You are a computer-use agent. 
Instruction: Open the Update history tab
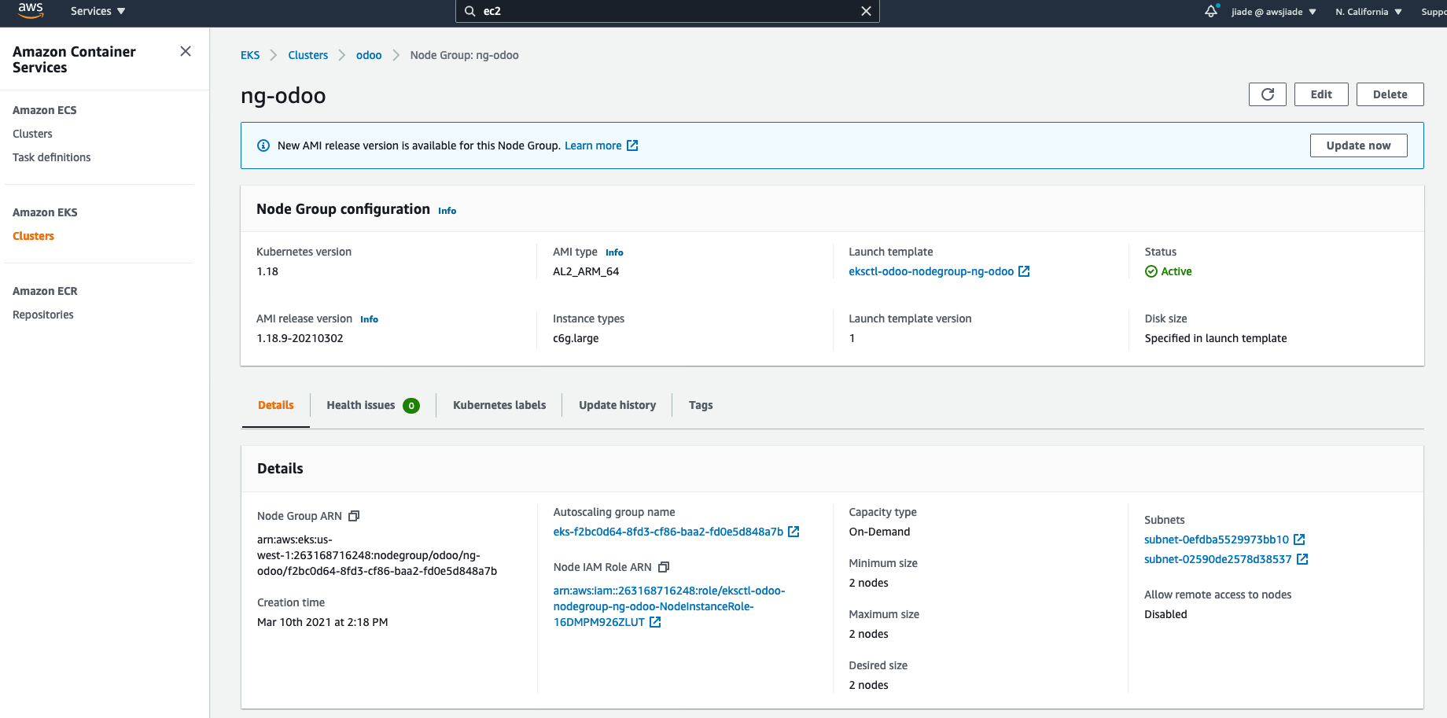coord(617,405)
